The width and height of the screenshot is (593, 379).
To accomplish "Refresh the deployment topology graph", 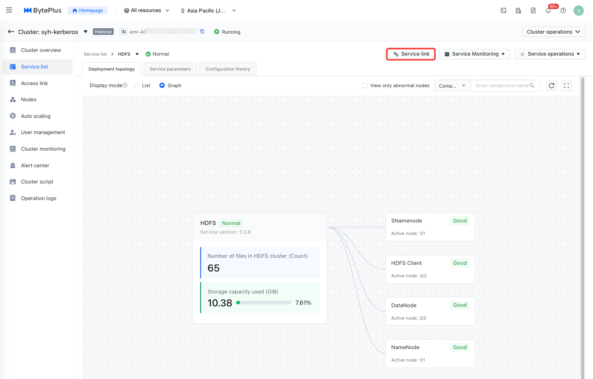I will coord(552,86).
